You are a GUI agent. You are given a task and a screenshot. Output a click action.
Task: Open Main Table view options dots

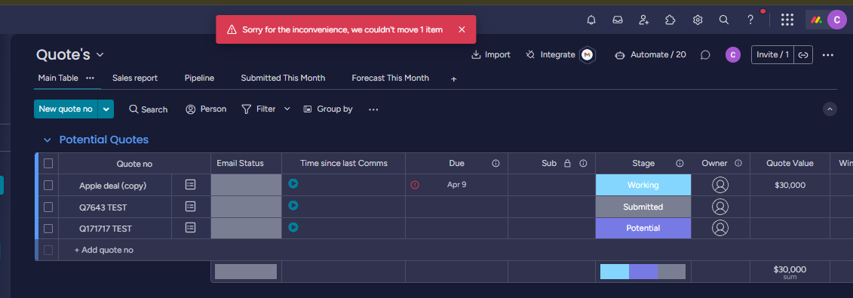click(91, 78)
